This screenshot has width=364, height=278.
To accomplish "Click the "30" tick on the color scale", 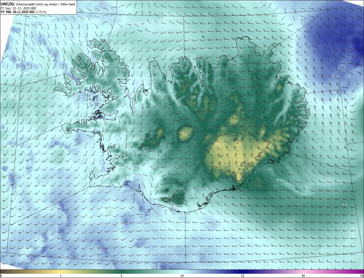I will [x=303, y=276].
